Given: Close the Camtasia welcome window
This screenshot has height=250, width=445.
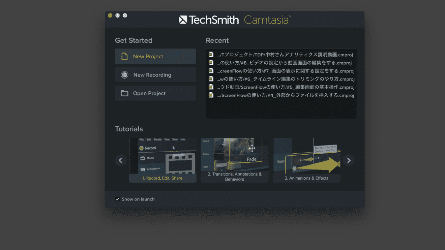Looking at the screenshot, I should (x=110, y=15).
